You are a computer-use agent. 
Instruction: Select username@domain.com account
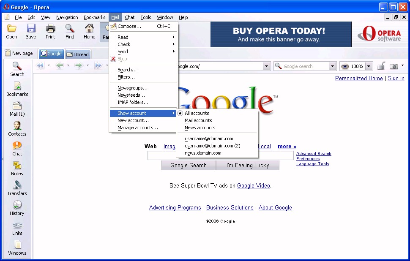pos(209,139)
